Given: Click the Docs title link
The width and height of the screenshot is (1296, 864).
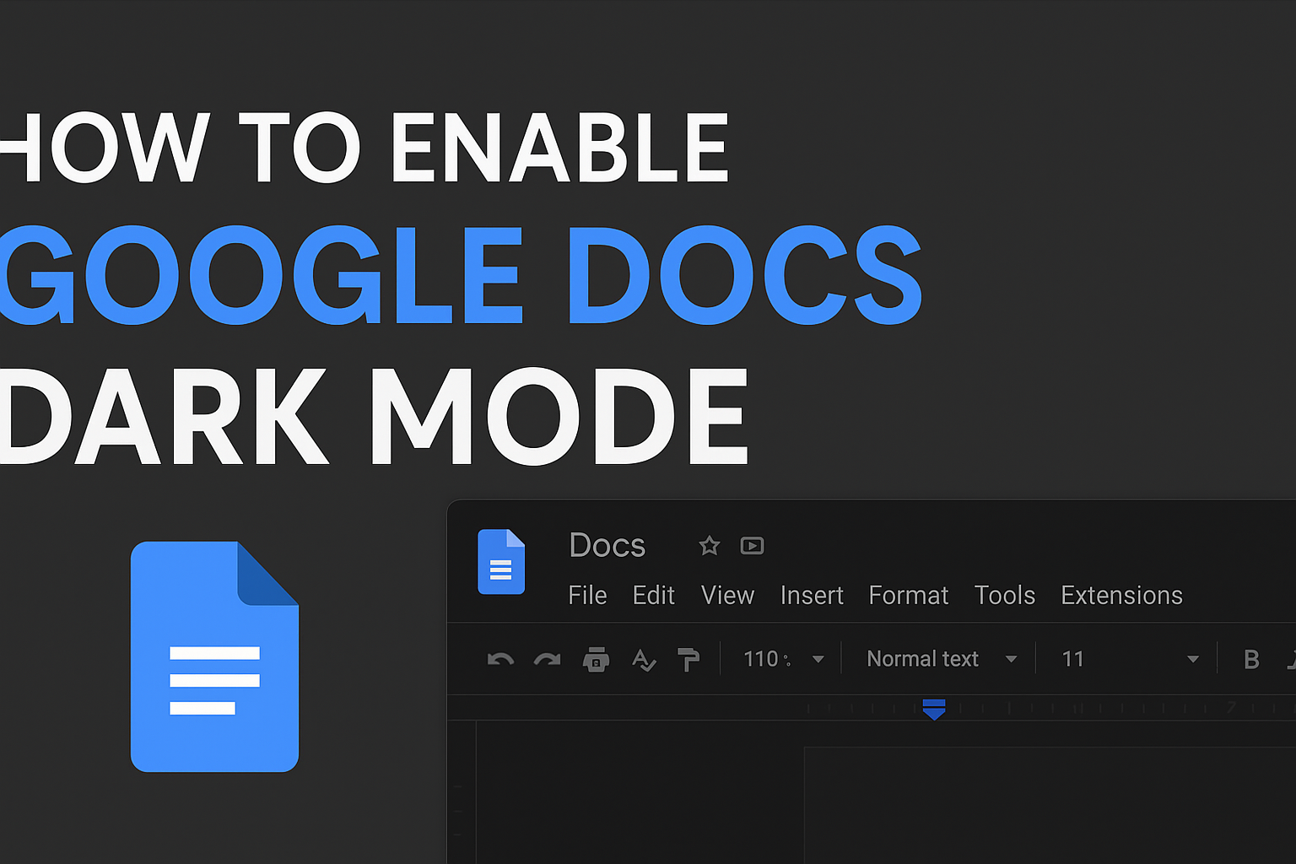Looking at the screenshot, I should [x=607, y=545].
